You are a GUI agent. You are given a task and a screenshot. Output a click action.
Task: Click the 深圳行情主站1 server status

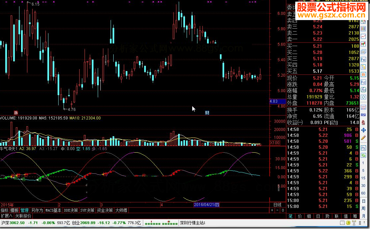[193, 223]
